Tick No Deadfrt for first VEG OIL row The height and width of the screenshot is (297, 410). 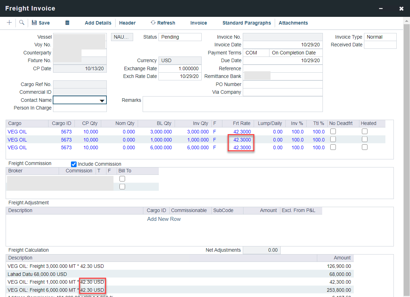(333, 131)
